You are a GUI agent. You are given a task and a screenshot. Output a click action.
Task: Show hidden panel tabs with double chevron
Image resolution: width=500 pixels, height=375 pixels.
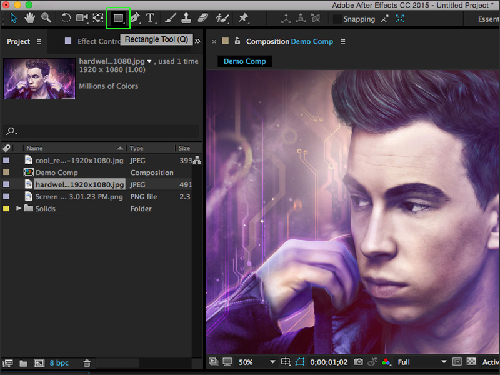tap(197, 41)
